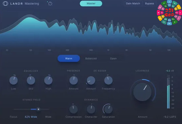Toggle Bypass
Viewport: 182px width, 124px height.
(x=149, y=3)
